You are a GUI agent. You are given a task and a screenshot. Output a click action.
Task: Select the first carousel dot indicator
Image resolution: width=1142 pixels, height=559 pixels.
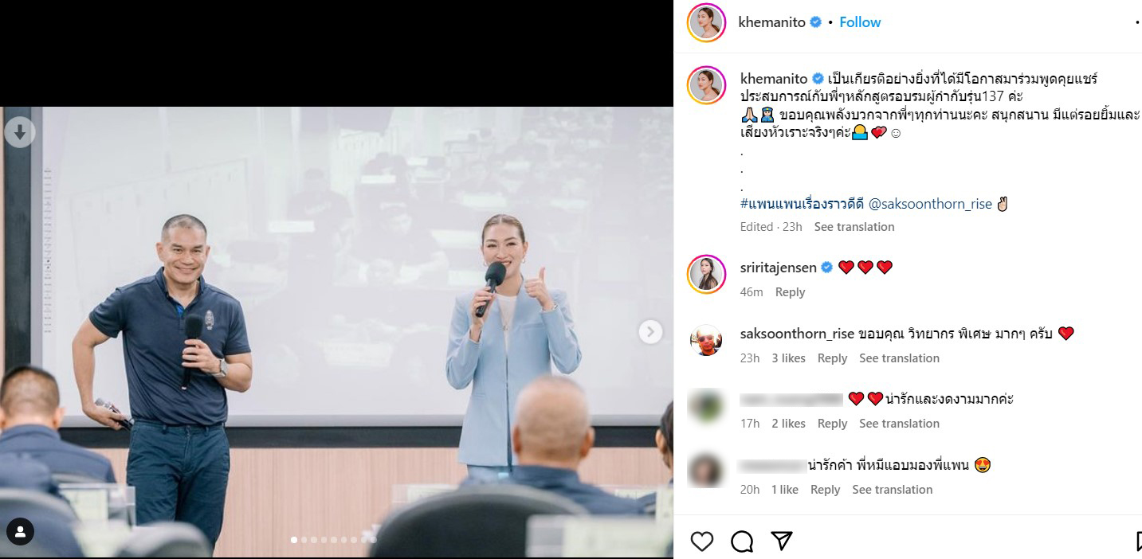[x=294, y=540]
